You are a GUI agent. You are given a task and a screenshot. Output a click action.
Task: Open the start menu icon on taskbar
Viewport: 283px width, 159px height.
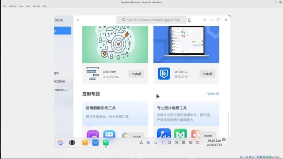click(61, 143)
